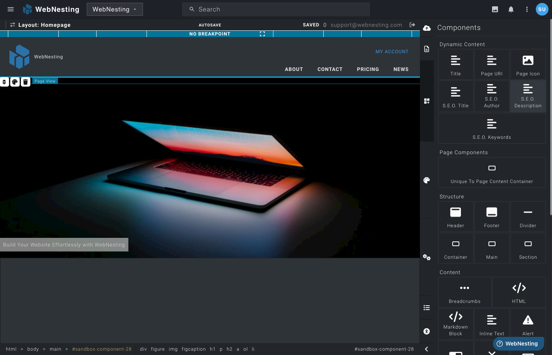Select the components grid icon in the right rail
Screen dimensions: 552x355
427,101
